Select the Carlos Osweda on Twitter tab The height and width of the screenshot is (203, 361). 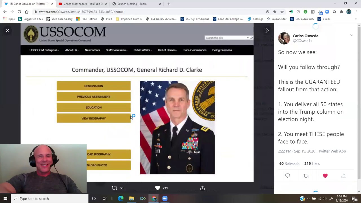pos(27,4)
